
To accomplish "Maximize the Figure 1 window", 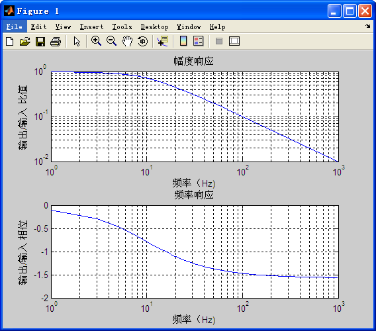I will tap(350, 11).
